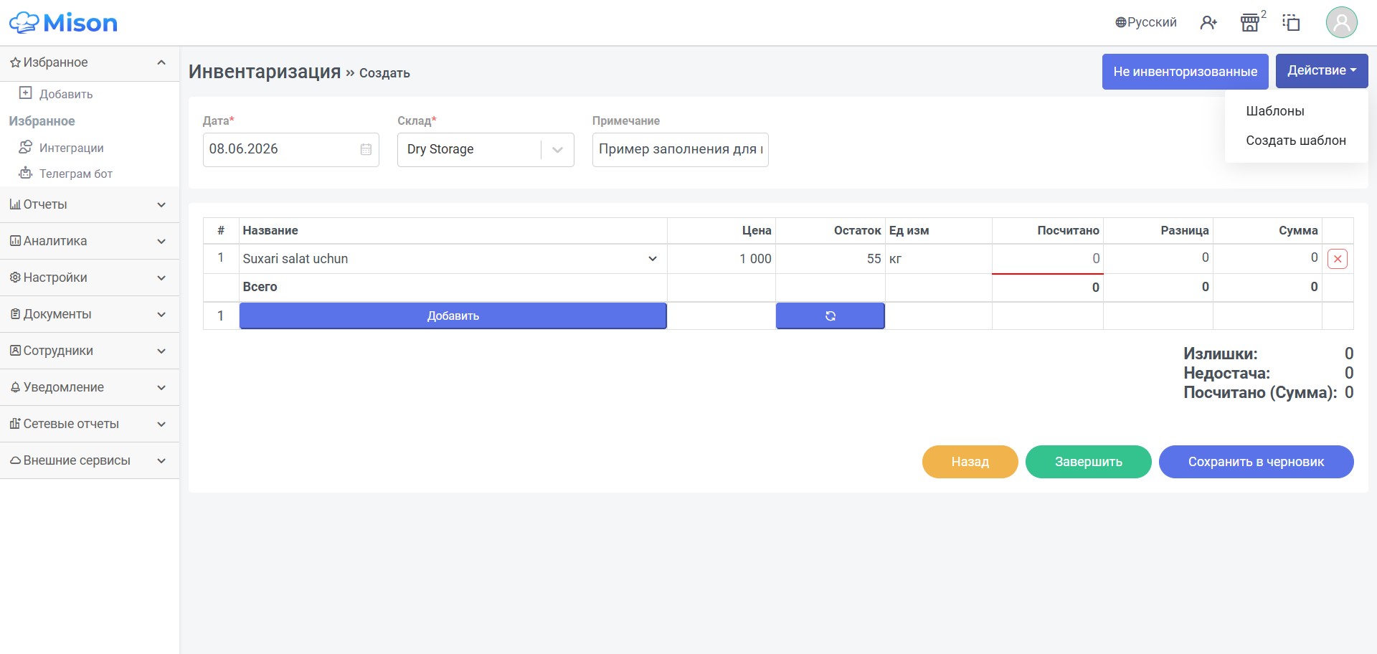The width and height of the screenshot is (1377, 654).
Task: Expand the Отчеты sidebar section
Action: tap(90, 205)
